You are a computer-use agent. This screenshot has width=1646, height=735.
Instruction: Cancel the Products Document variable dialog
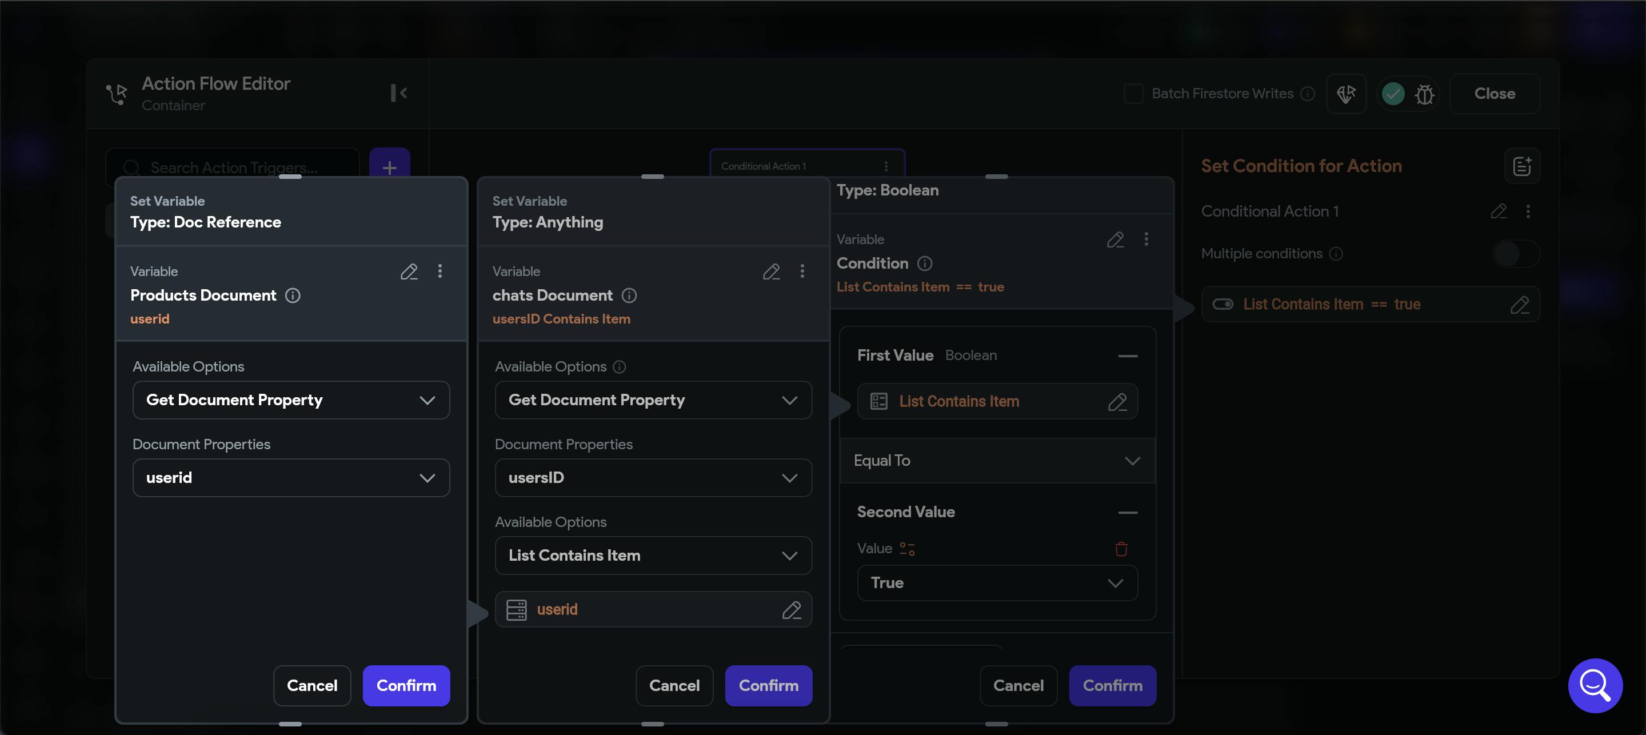coord(312,686)
